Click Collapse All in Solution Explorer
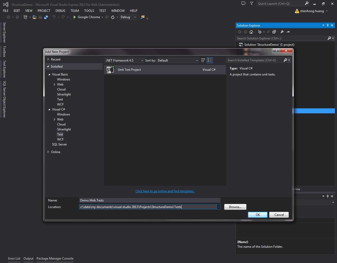 pyautogui.click(x=274, y=32)
